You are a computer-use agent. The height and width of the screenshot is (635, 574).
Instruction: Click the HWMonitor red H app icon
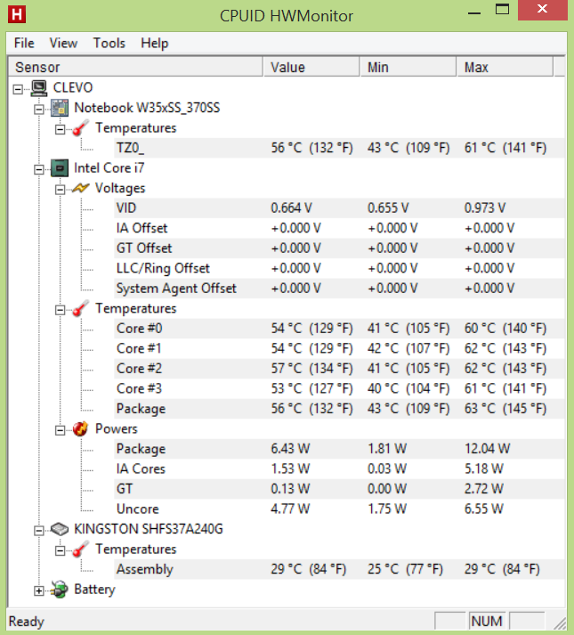(x=17, y=14)
